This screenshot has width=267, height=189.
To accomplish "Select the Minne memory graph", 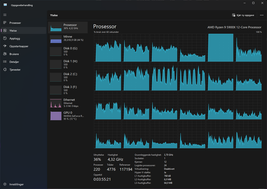I will [x=56, y=39].
